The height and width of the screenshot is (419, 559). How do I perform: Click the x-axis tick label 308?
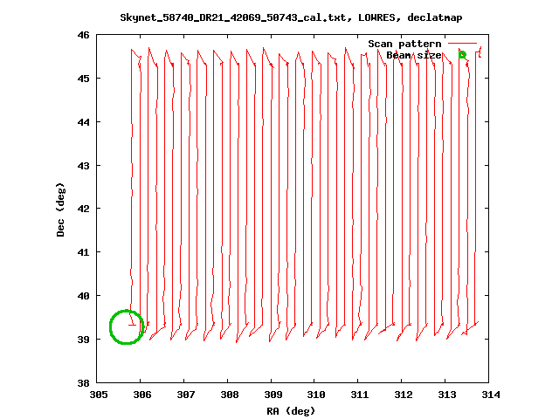click(x=229, y=395)
